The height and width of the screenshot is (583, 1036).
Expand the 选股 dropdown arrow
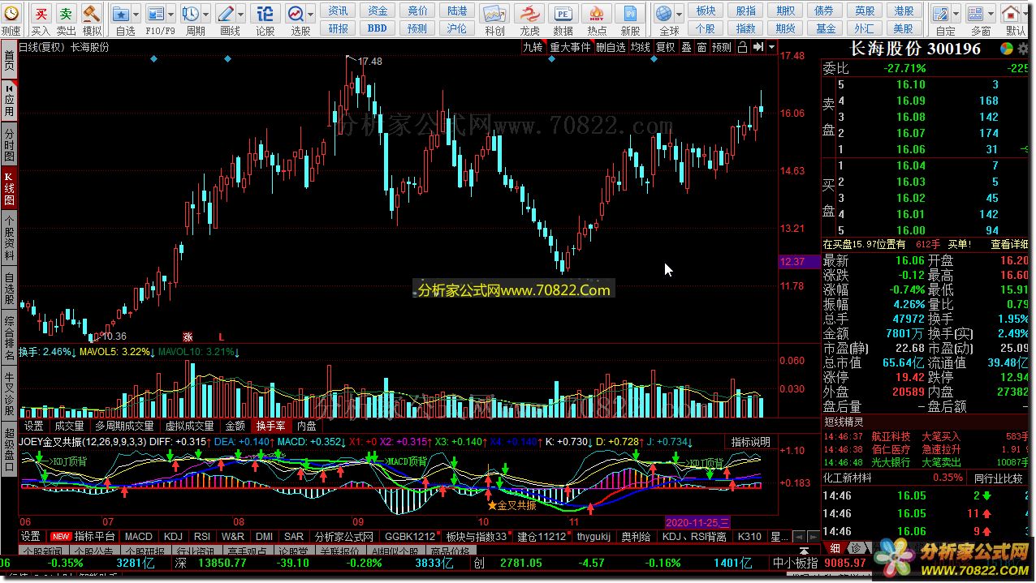tap(311, 14)
